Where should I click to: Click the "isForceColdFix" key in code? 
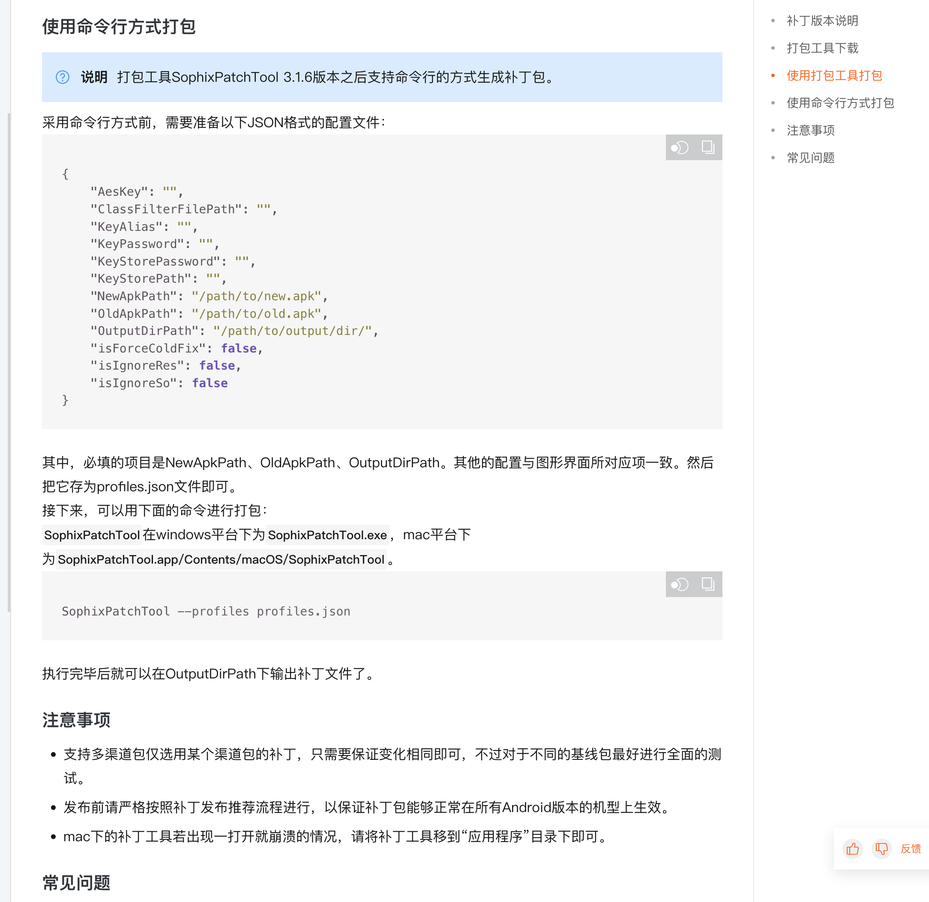148,348
